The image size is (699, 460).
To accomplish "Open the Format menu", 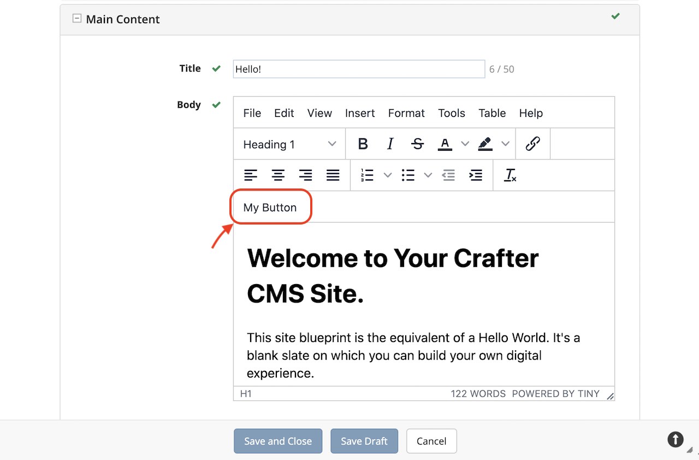I will coord(406,113).
